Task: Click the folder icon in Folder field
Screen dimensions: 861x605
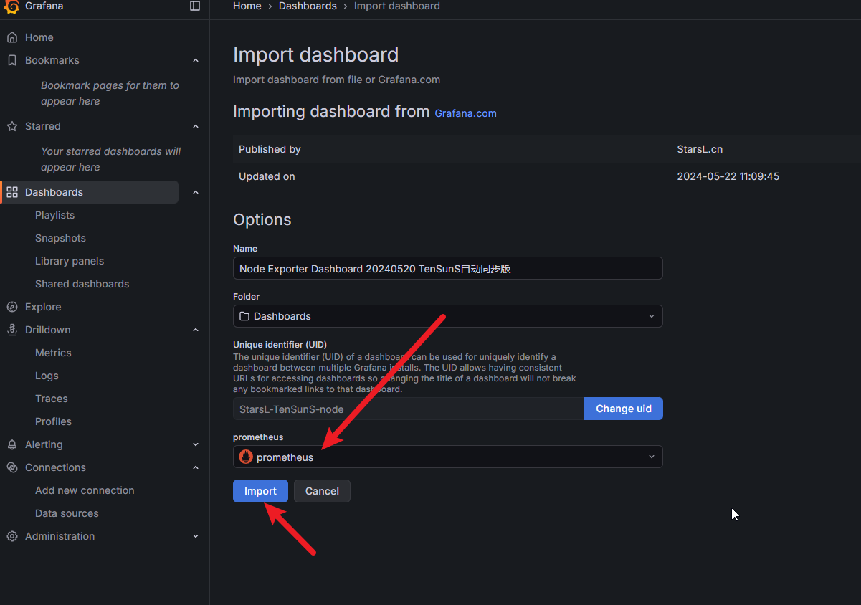Action: (x=244, y=316)
